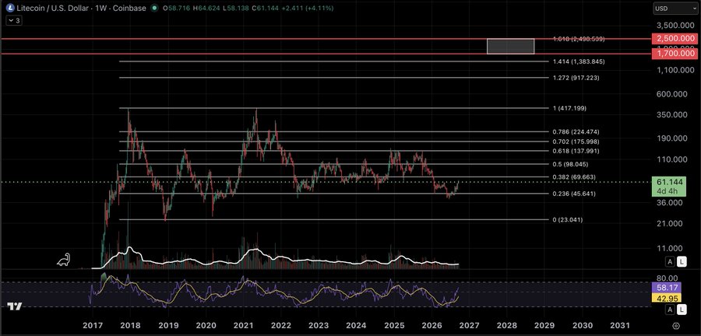Select the 0.702 (175.998) Fibonacci level label
Image resolution: width=701 pixels, height=336 pixels.
pyautogui.click(x=576, y=142)
